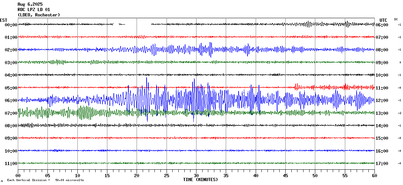Click the Aug 6,2025 date header
The height and width of the screenshot is (185, 403).
tap(30, 4)
